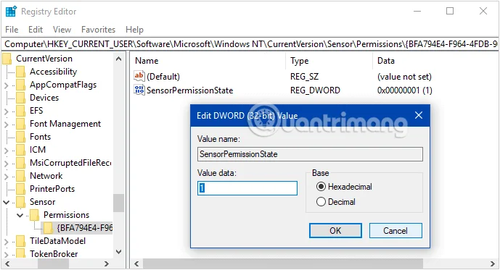Click the registry path address bar
This screenshot has width=500, height=270.
(250, 44)
